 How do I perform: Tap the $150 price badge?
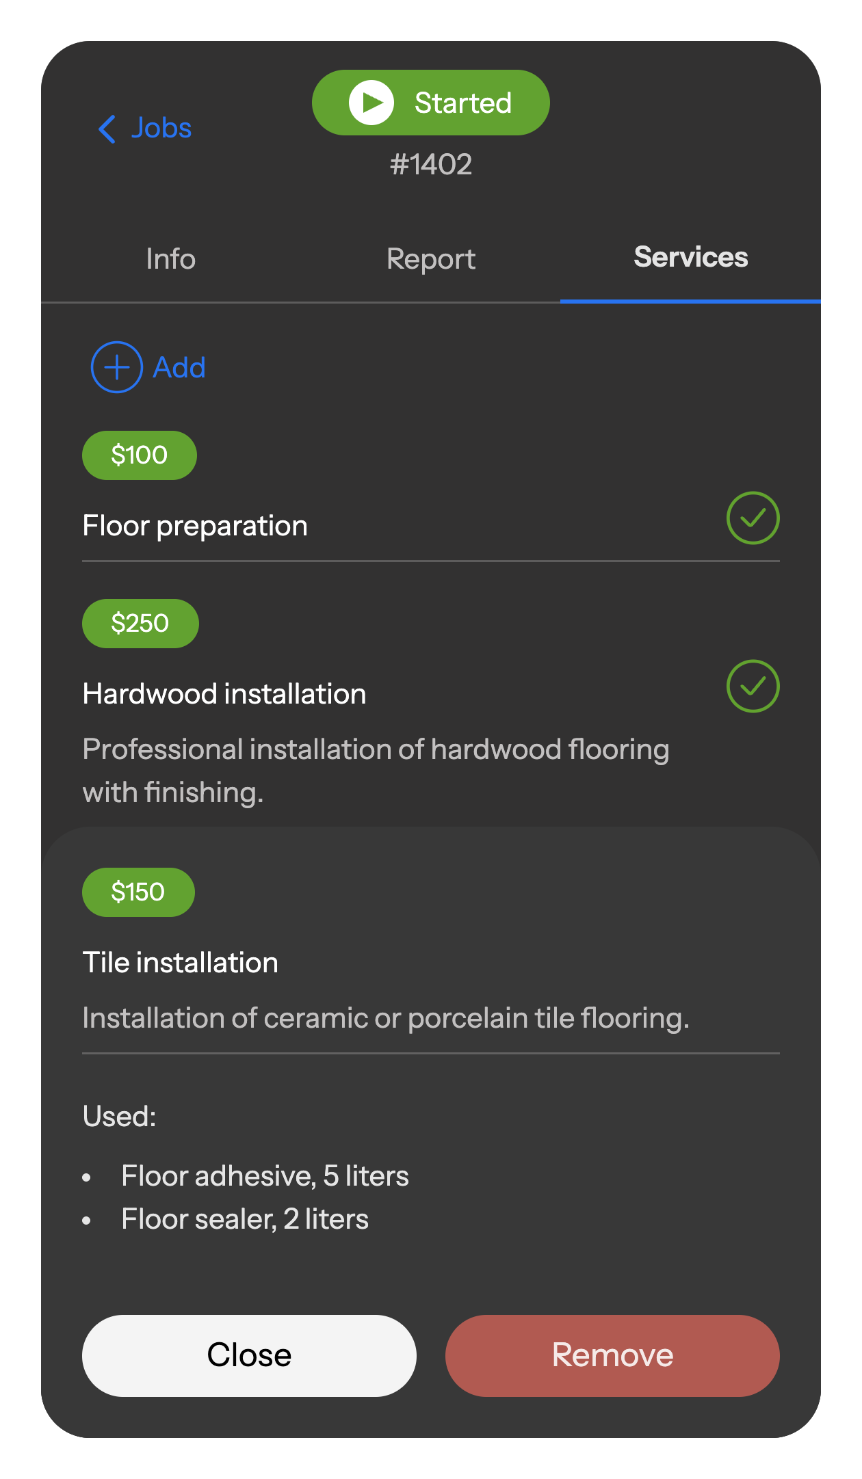(138, 892)
